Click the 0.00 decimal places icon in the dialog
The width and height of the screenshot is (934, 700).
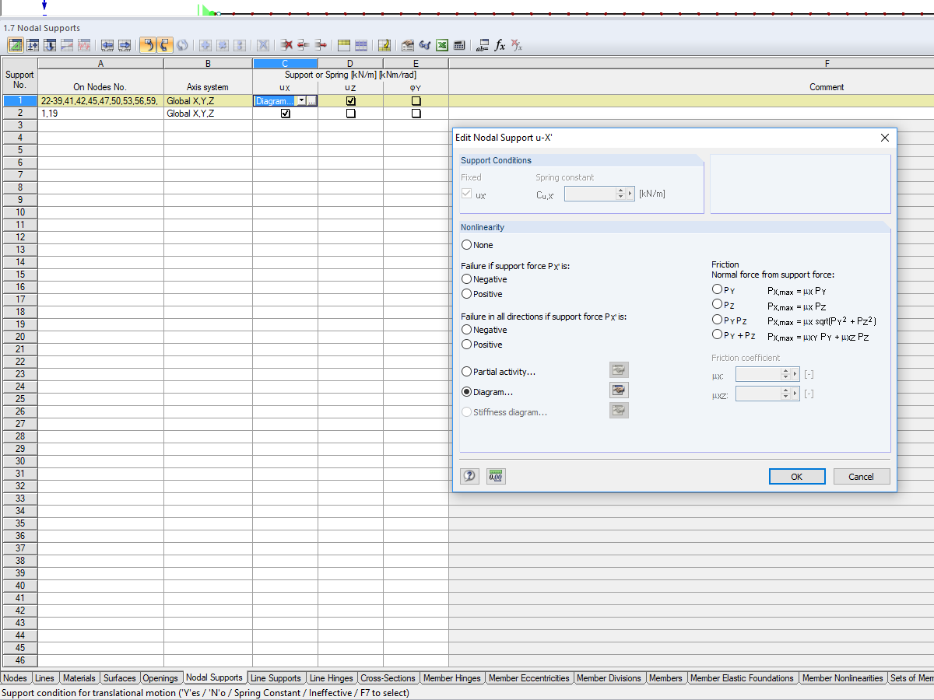[x=495, y=476]
